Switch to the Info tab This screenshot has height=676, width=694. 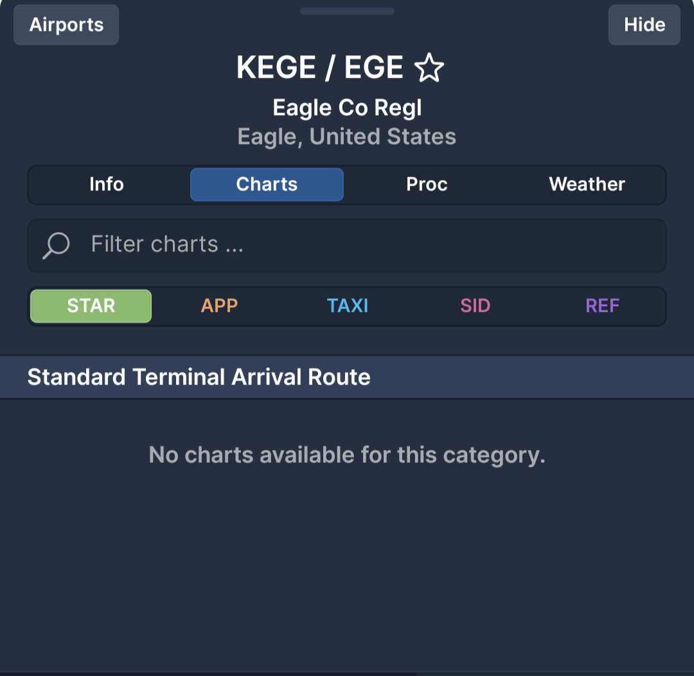pos(107,185)
